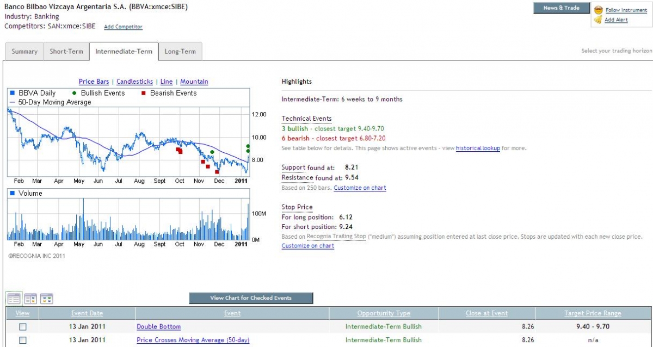Check the Double Bottom event checkbox
This screenshot has height=347, width=653.
tap(23, 327)
